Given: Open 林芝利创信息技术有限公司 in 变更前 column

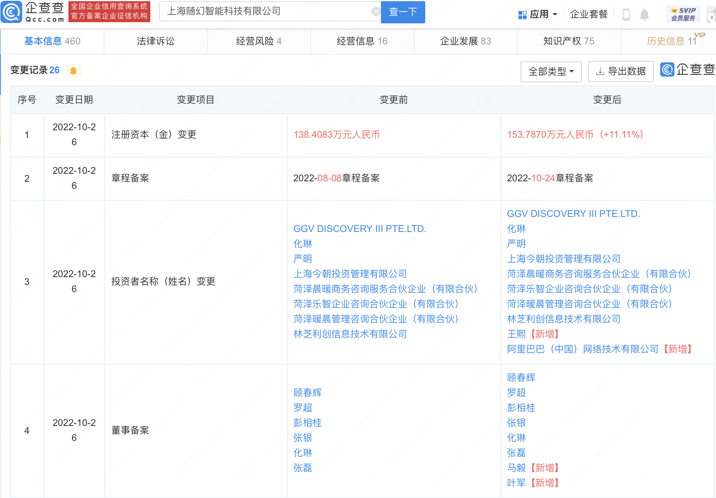Looking at the screenshot, I should click(x=350, y=334).
